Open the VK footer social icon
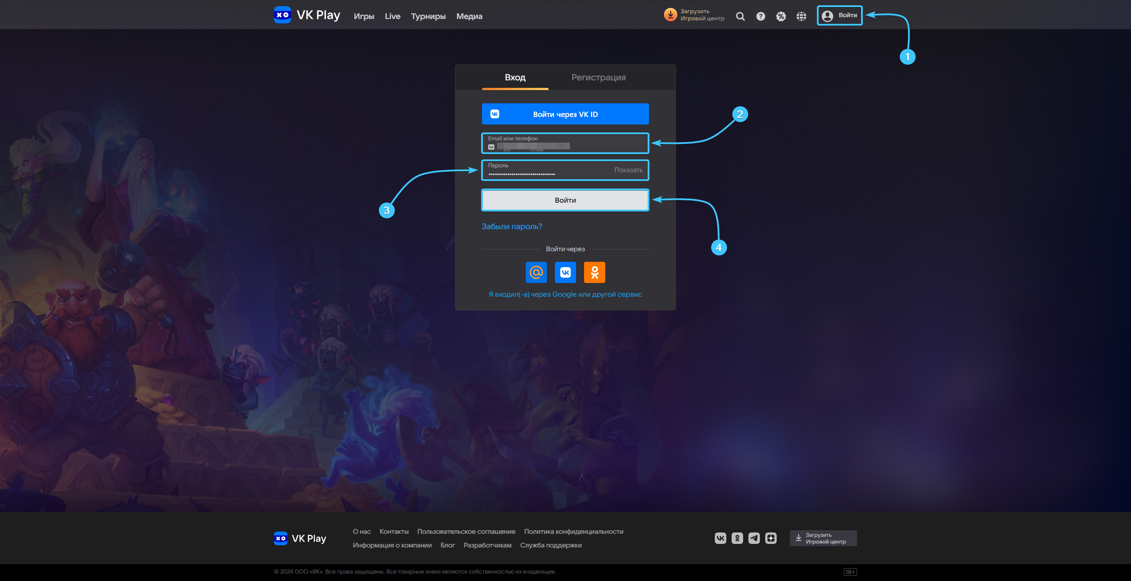The width and height of the screenshot is (1131, 581). [720, 538]
